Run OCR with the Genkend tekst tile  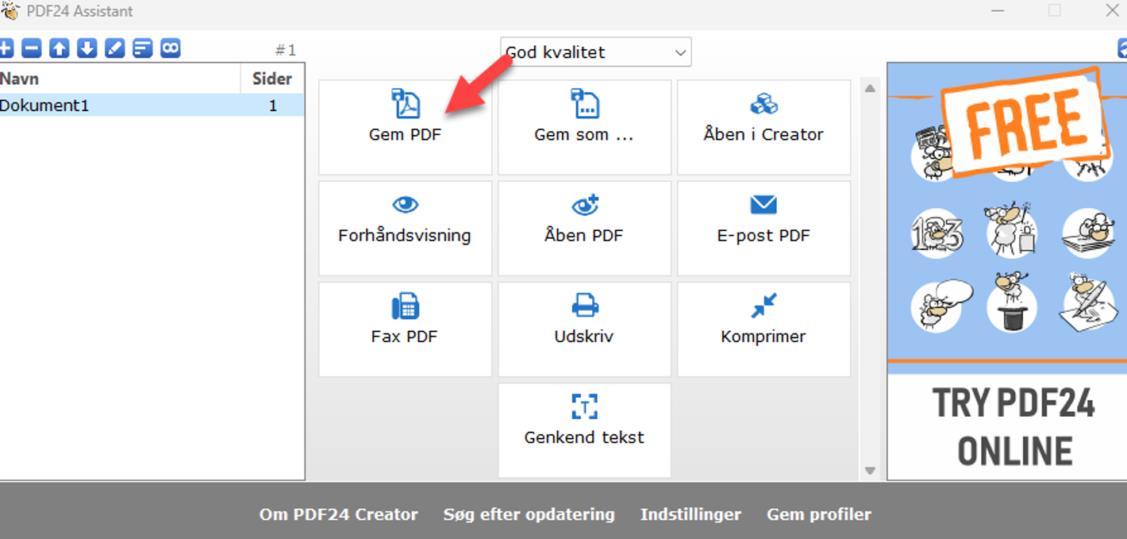(x=584, y=430)
